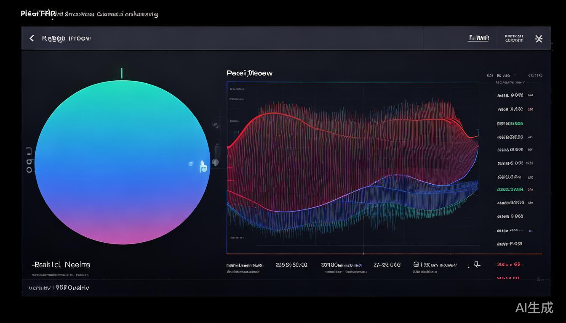The height and width of the screenshot is (323, 566).
Task: Click the icon beside the third legend label below chart
Action: (x=416, y=265)
